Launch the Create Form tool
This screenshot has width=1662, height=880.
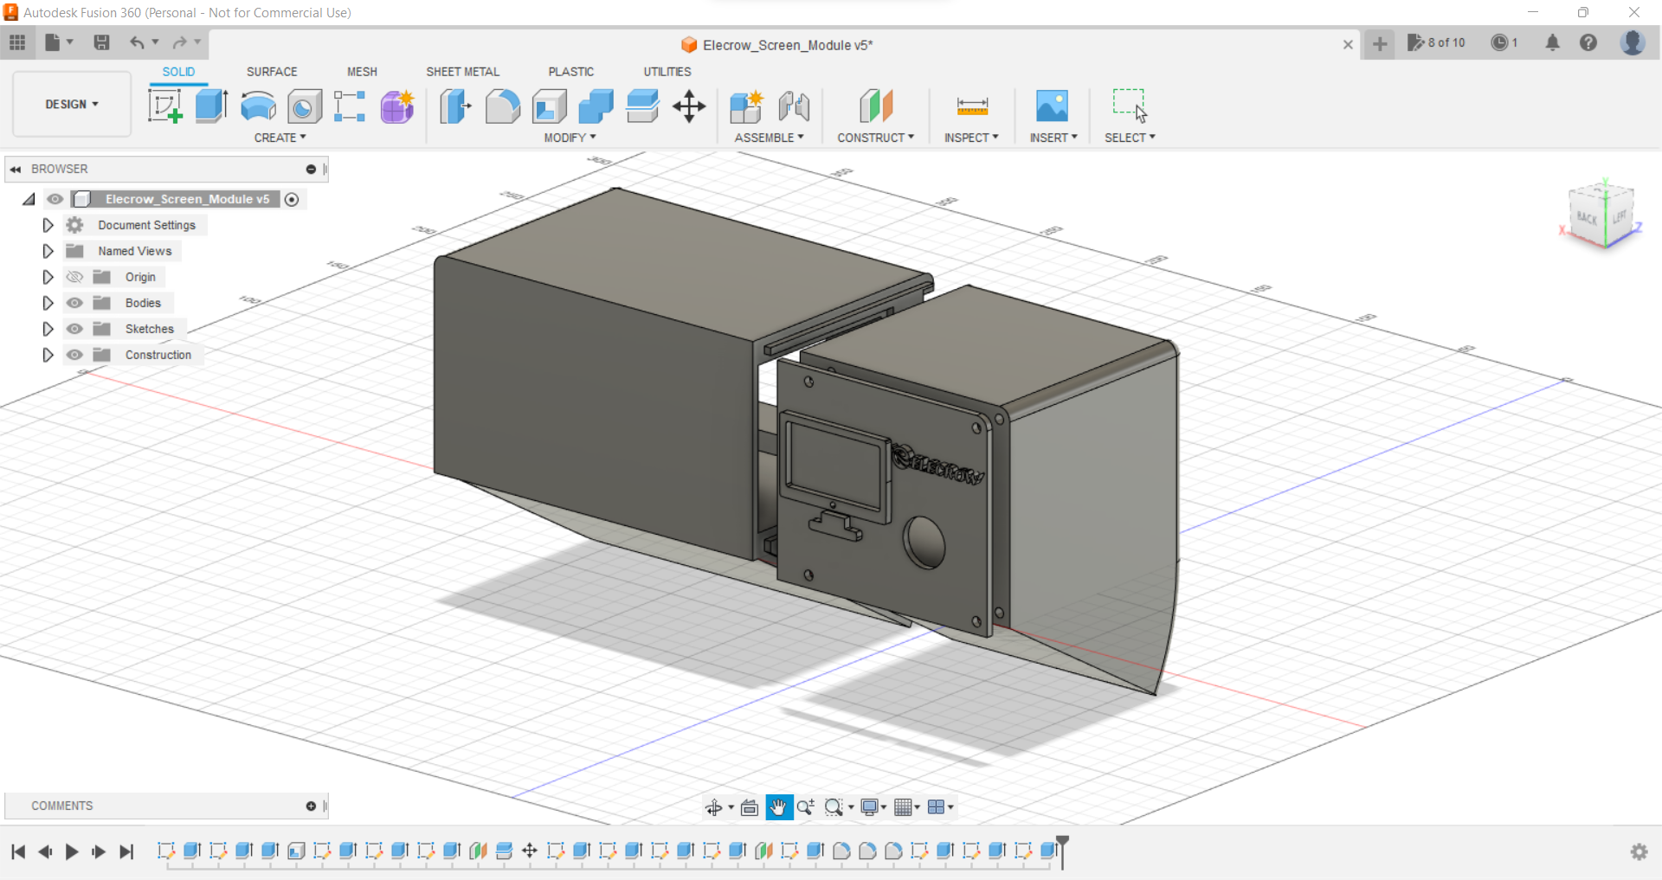coord(396,106)
